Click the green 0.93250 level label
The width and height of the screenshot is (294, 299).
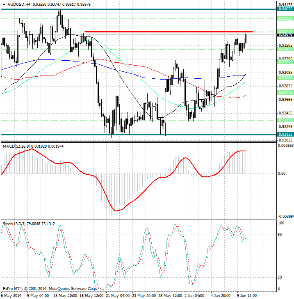(285, 61)
